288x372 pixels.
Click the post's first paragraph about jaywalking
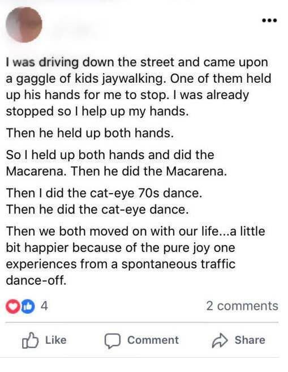[139, 87]
